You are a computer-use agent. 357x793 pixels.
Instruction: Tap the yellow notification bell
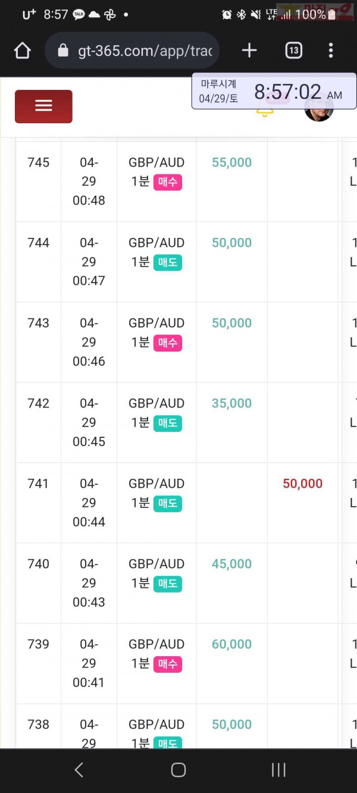tap(265, 110)
